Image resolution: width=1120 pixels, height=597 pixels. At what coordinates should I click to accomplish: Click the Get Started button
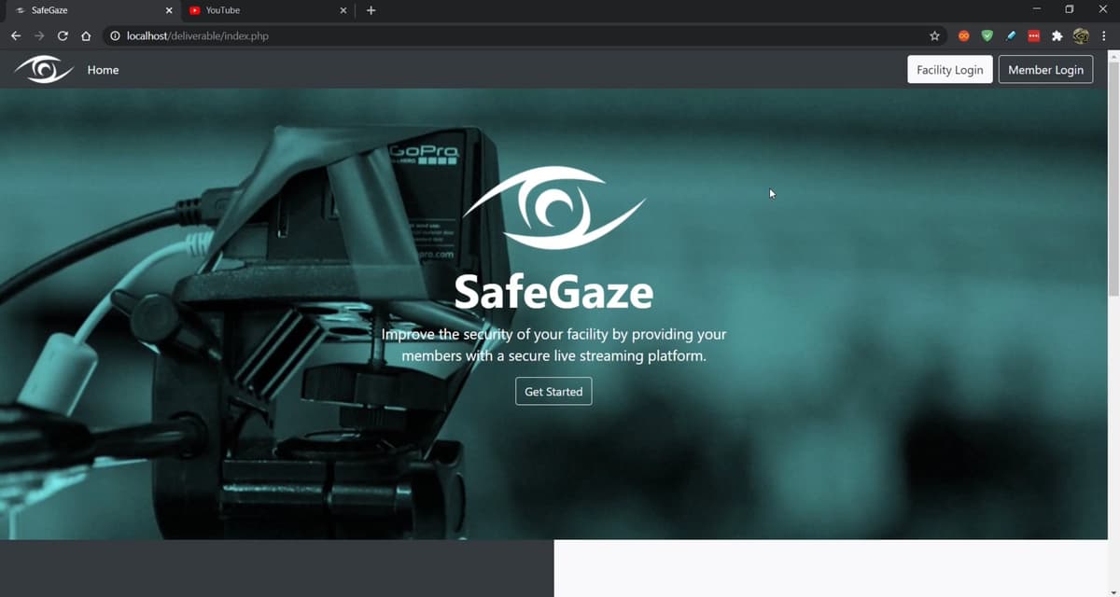[x=553, y=392]
